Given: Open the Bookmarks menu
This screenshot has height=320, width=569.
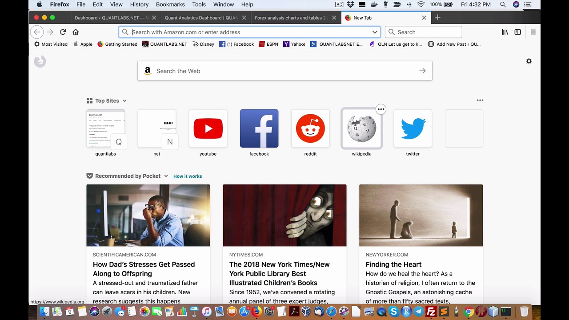Looking at the screenshot, I should pyautogui.click(x=170, y=4).
